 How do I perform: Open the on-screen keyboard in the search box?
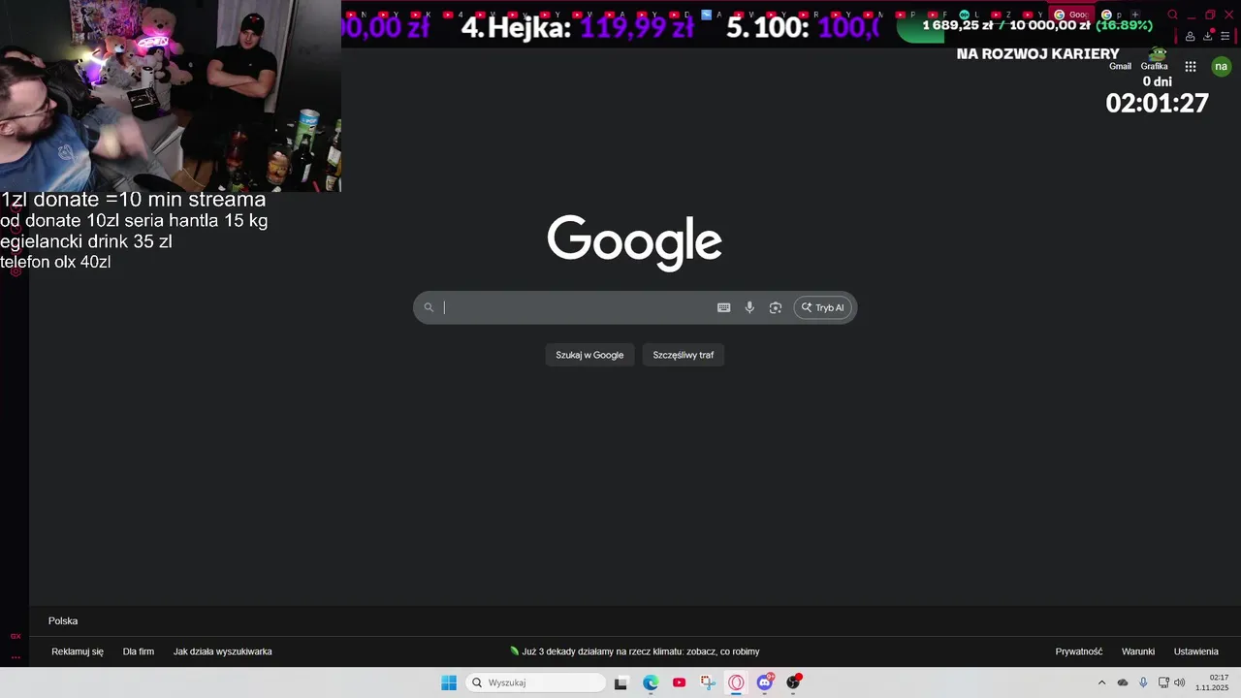[x=723, y=307]
